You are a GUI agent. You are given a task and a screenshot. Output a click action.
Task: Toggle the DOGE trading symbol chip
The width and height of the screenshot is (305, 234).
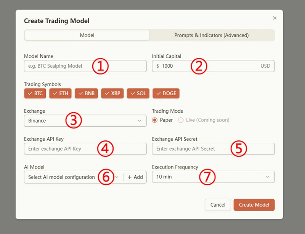point(166,93)
